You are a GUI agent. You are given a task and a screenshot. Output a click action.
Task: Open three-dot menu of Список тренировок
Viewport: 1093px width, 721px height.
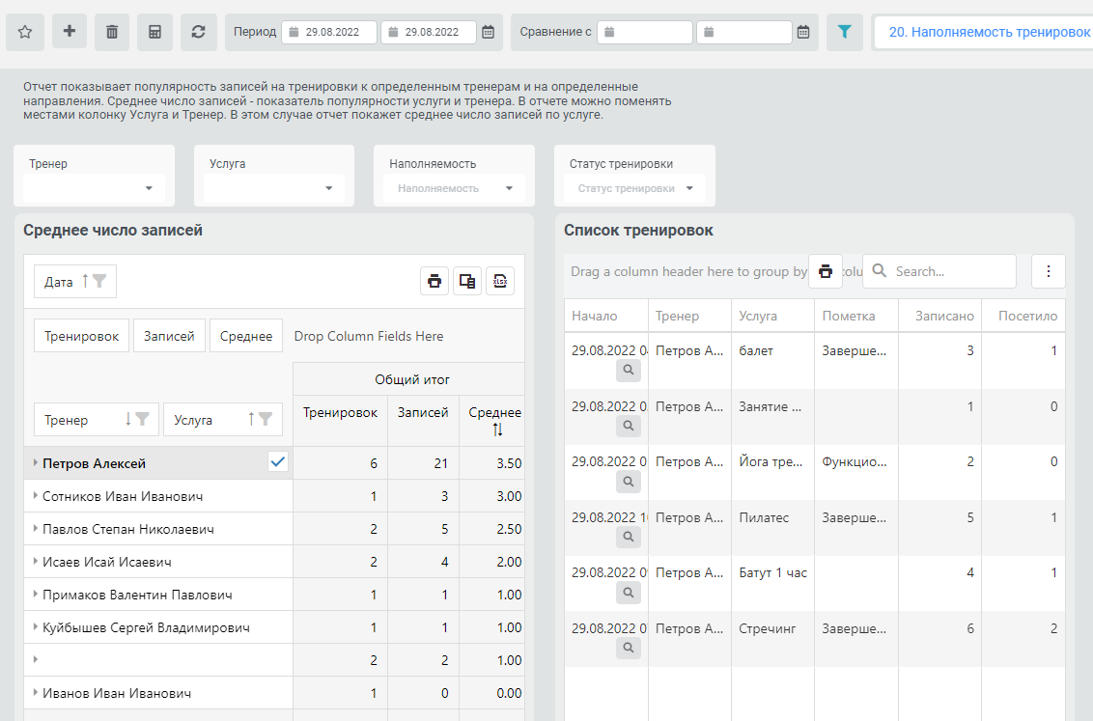[1049, 271]
